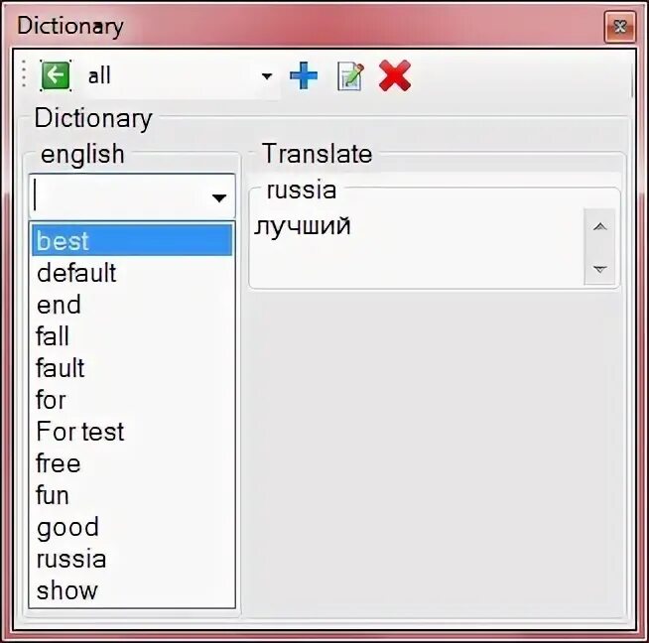Select the word "fun"

(132, 495)
